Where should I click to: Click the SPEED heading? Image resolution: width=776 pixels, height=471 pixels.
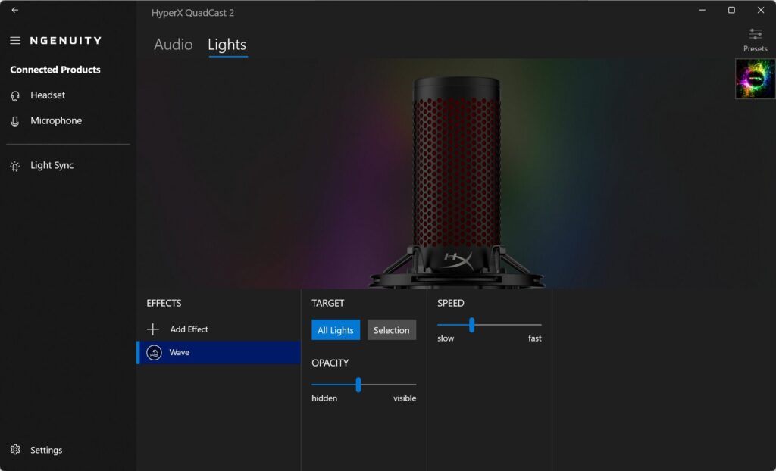click(451, 304)
